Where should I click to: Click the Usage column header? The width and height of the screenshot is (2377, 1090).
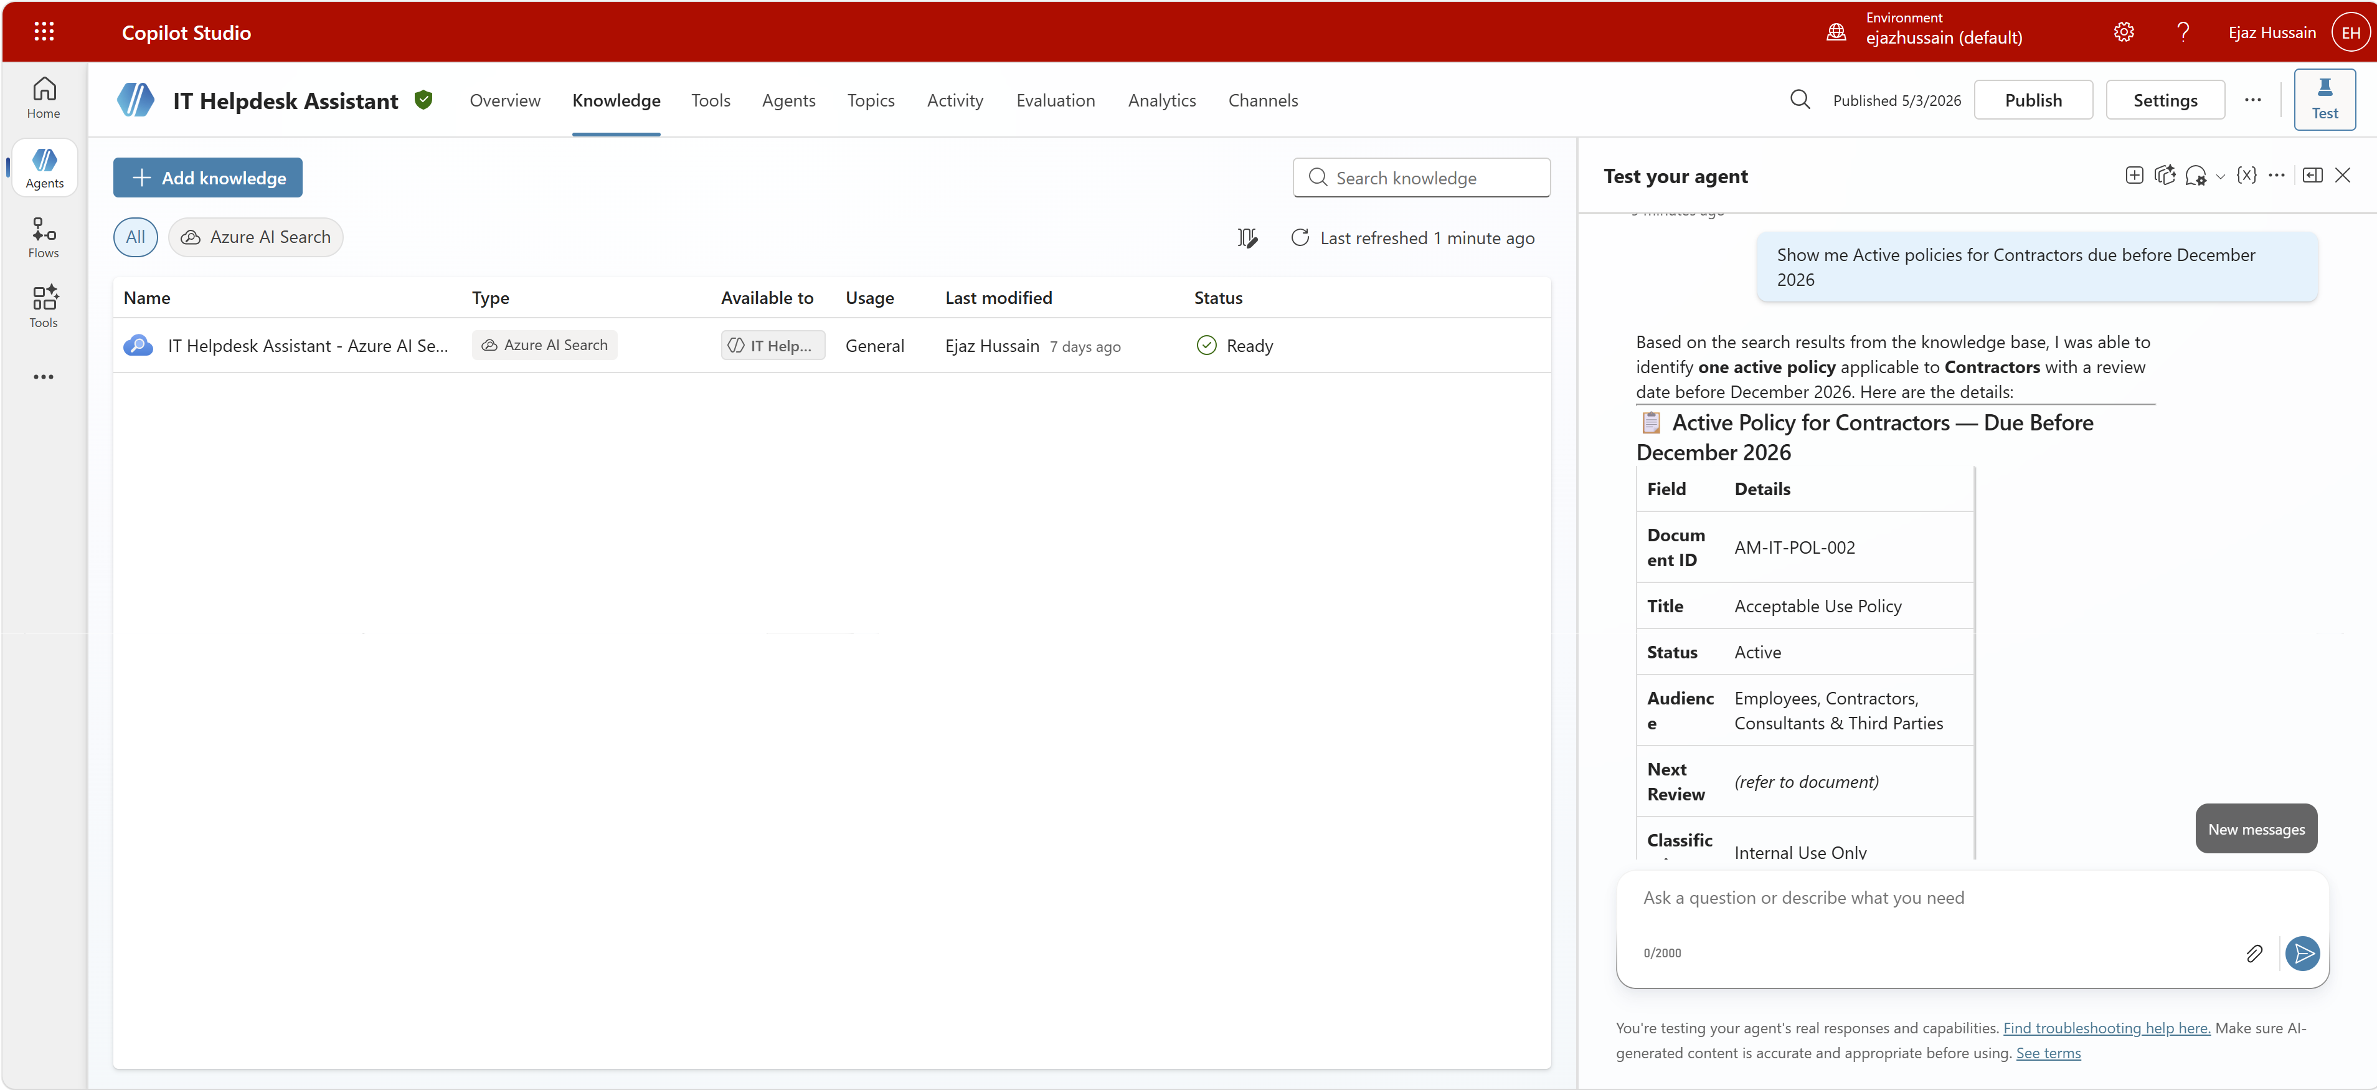869,297
